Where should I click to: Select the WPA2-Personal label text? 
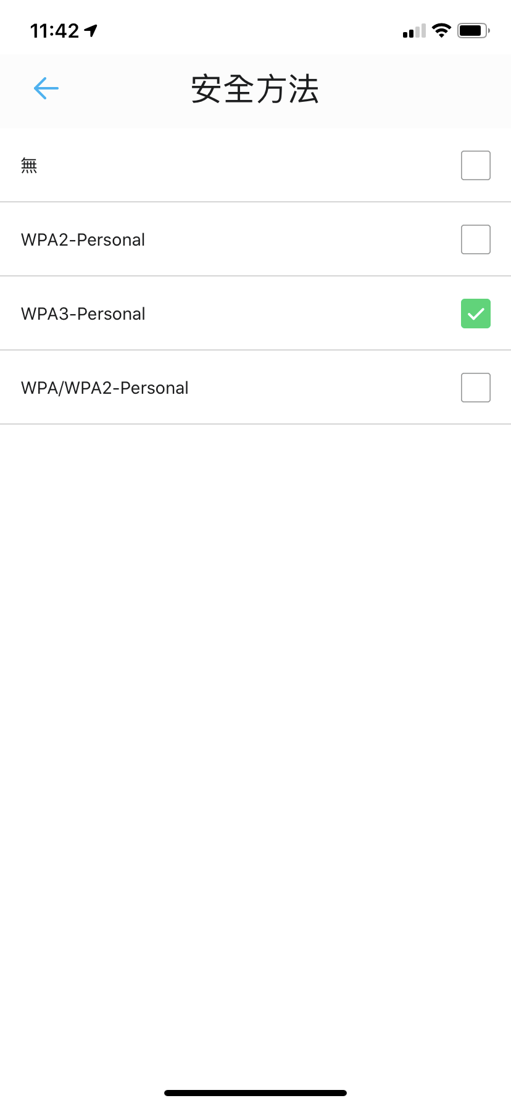click(83, 239)
